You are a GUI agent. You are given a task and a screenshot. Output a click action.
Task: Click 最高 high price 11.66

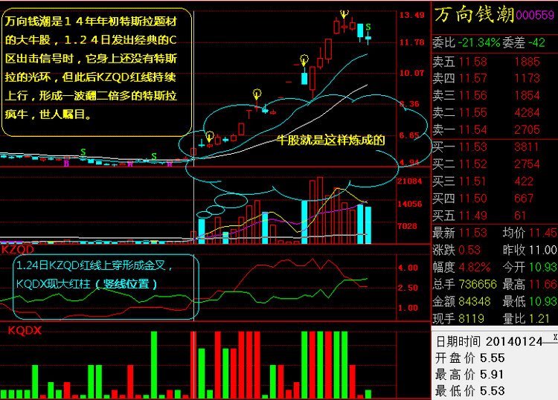543,284
